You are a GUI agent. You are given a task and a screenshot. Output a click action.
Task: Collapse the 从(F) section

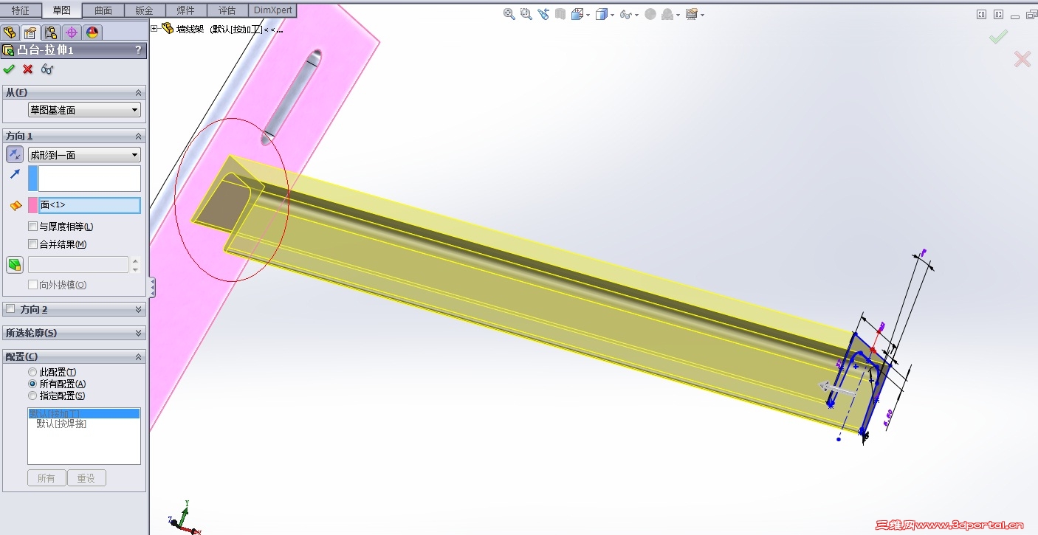138,92
